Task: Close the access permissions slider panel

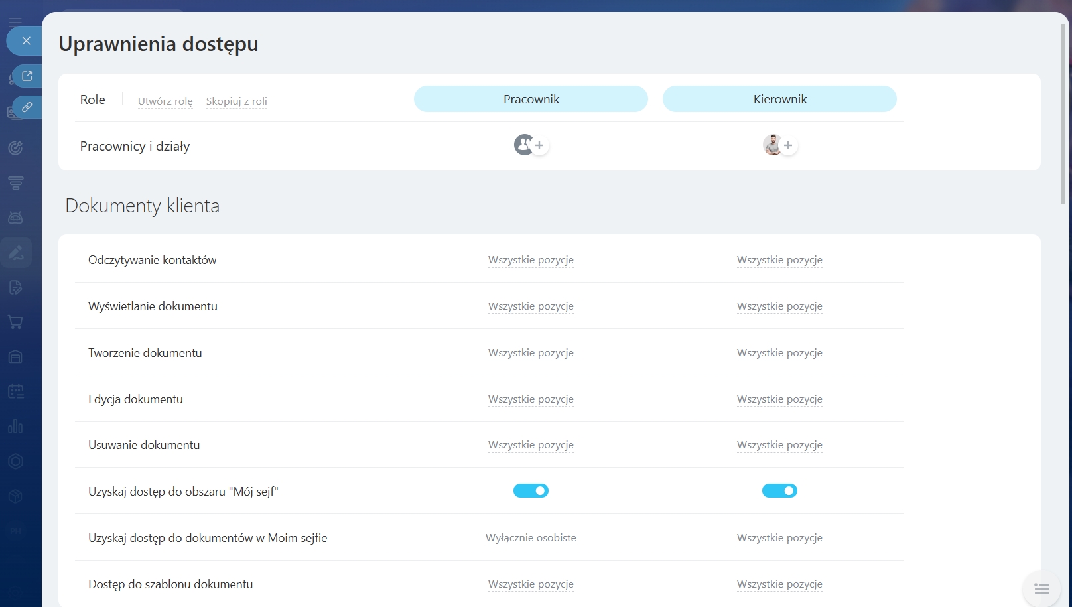Action: (26, 41)
